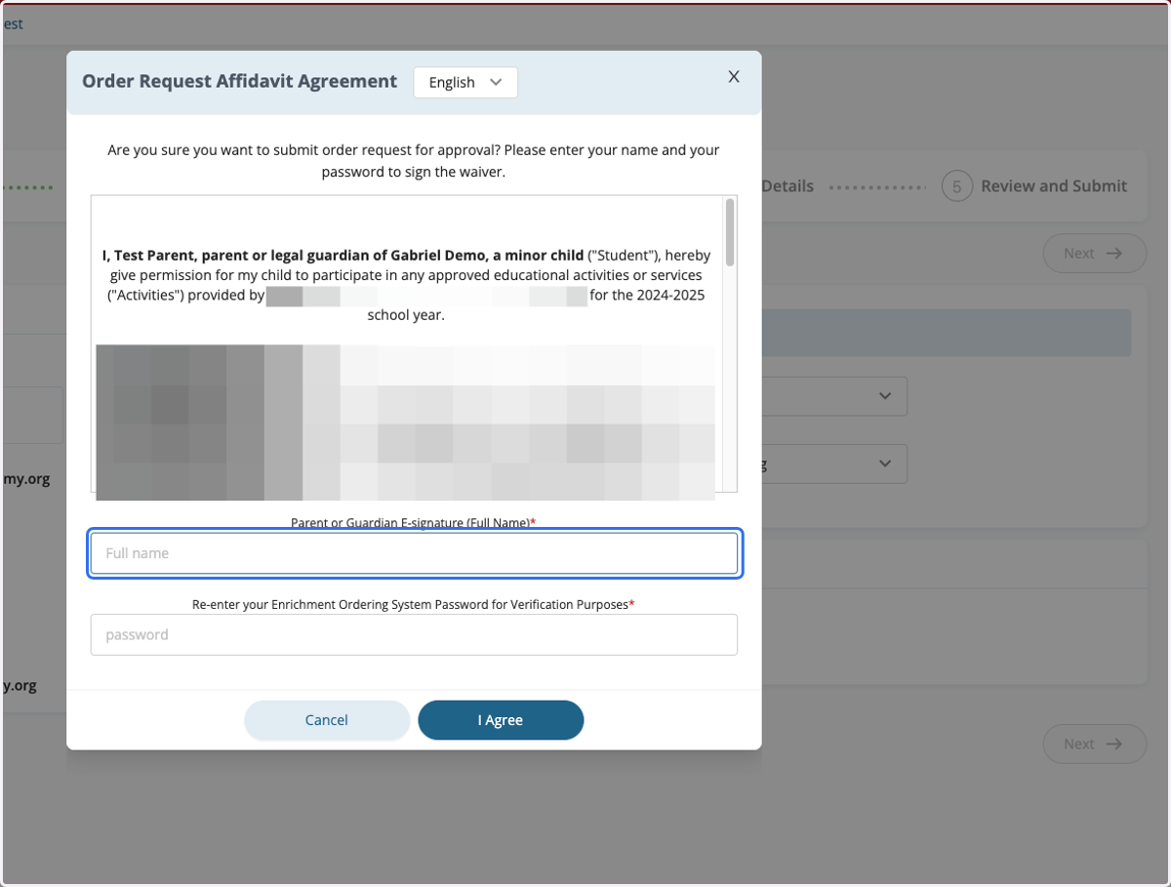Expand the second background dropdown chevron

click(885, 464)
